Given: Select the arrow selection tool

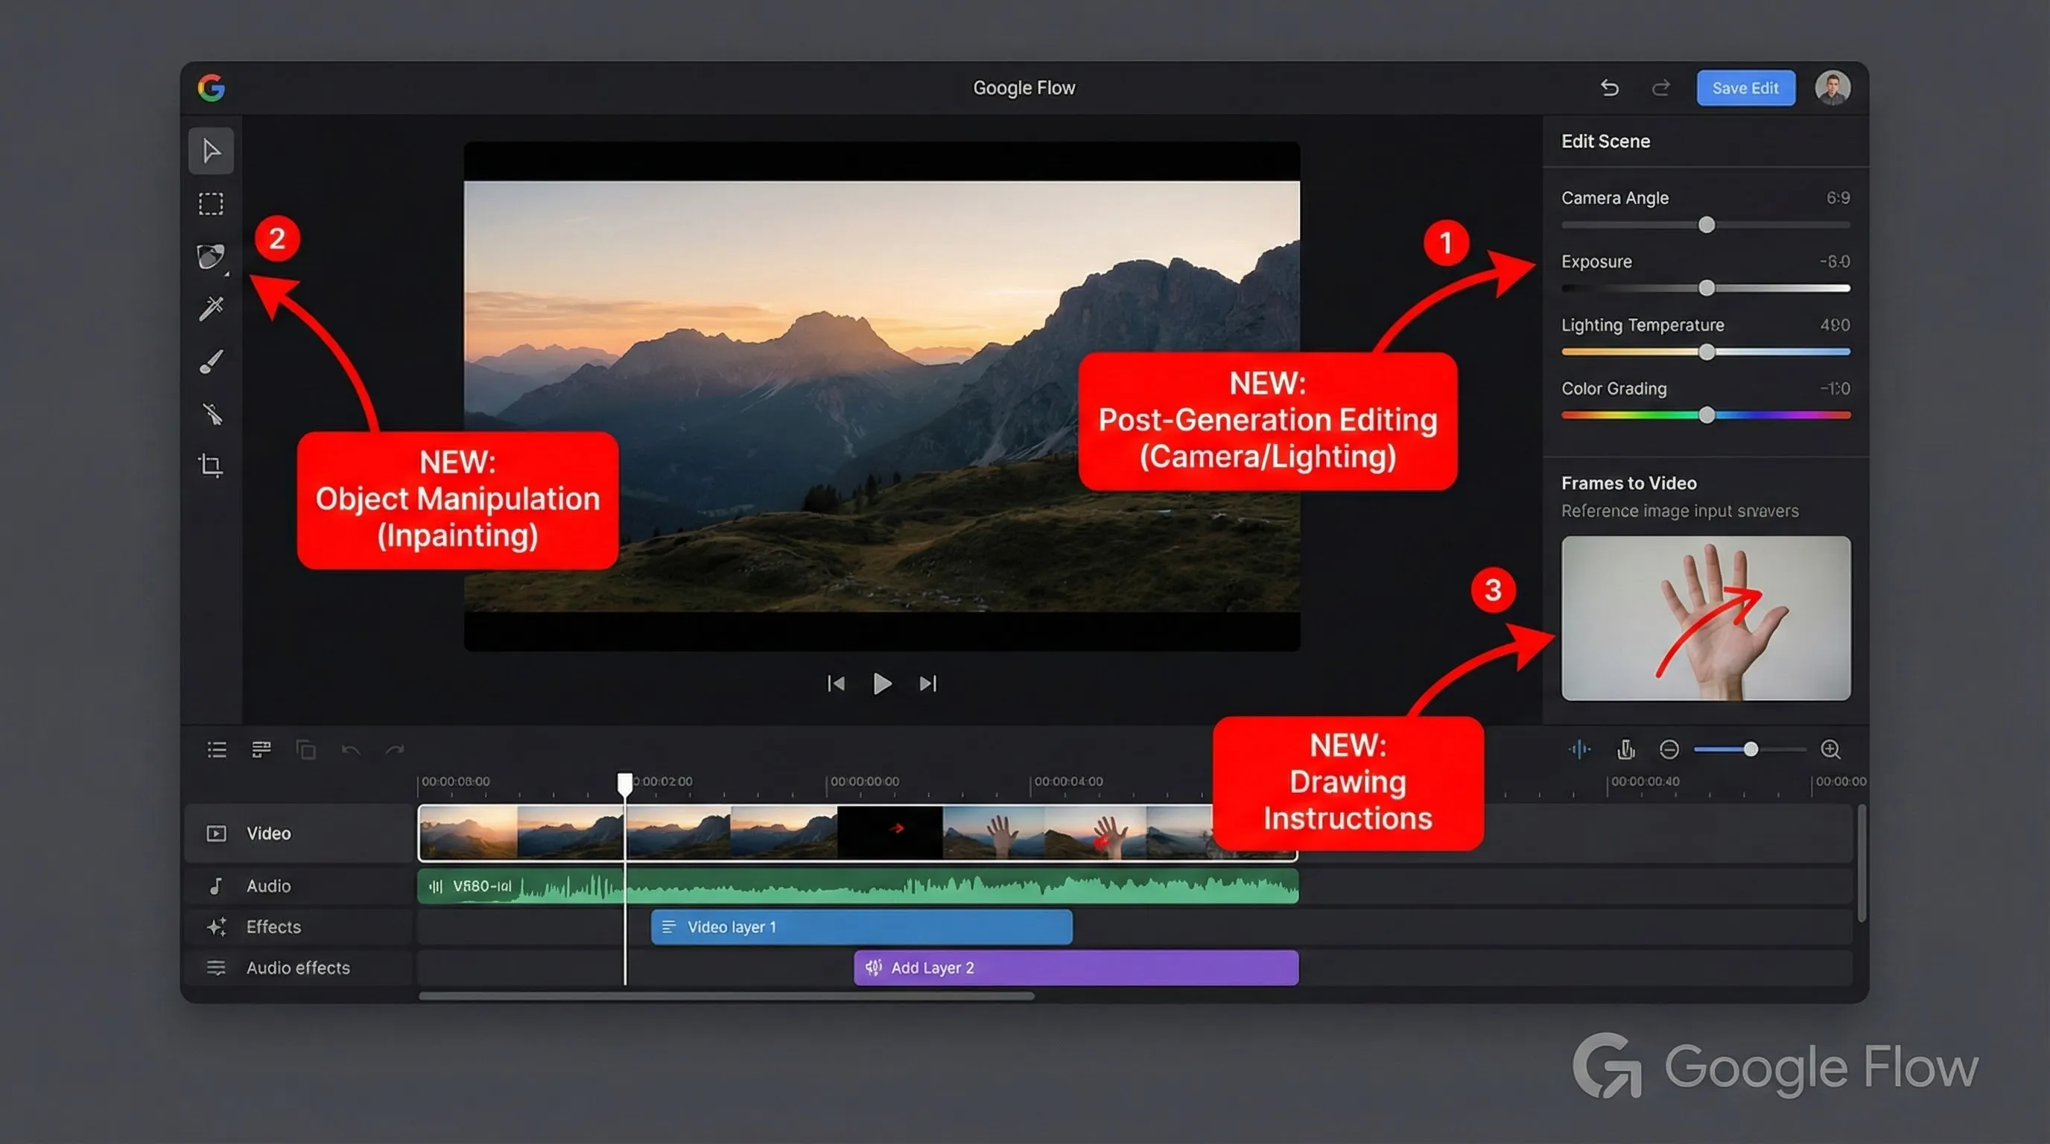Looking at the screenshot, I should pyautogui.click(x=211, y=150).
